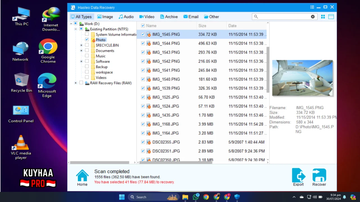Image resolution: width=360 pixels, height=202 pixels.
Task: Select the All Types filter tab
Action: click(x=81, y=17)
